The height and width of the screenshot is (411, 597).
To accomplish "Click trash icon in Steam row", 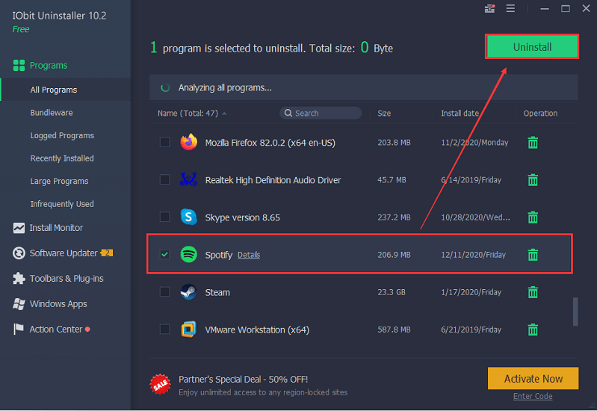I will tap(533, 292).
